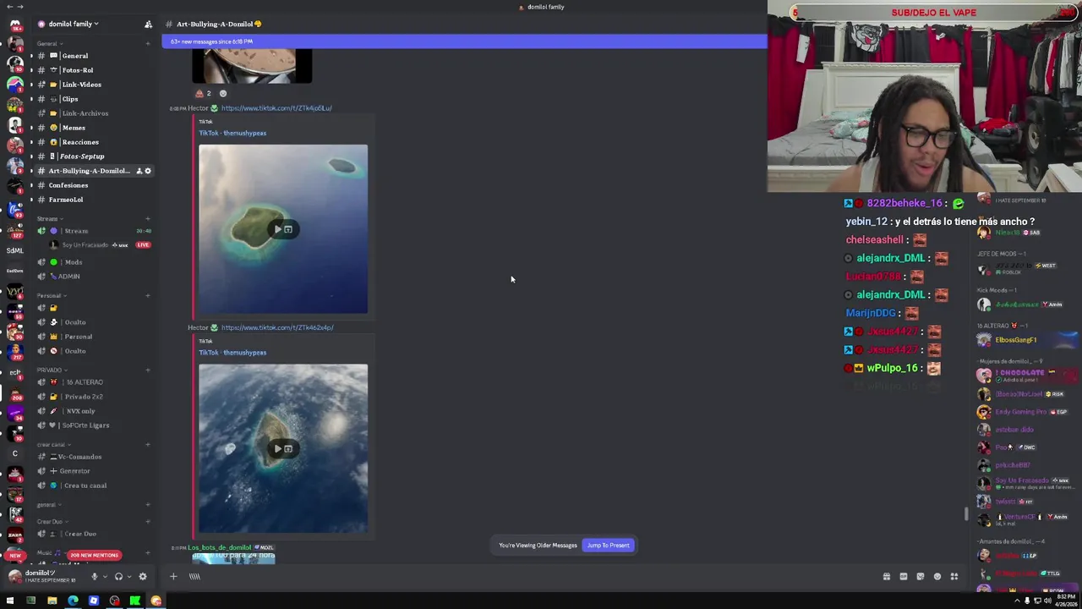Click the thumbs-up reaction with count 2
The height and width of the screenshot is (609, 1082).
[x=203, y=93]
